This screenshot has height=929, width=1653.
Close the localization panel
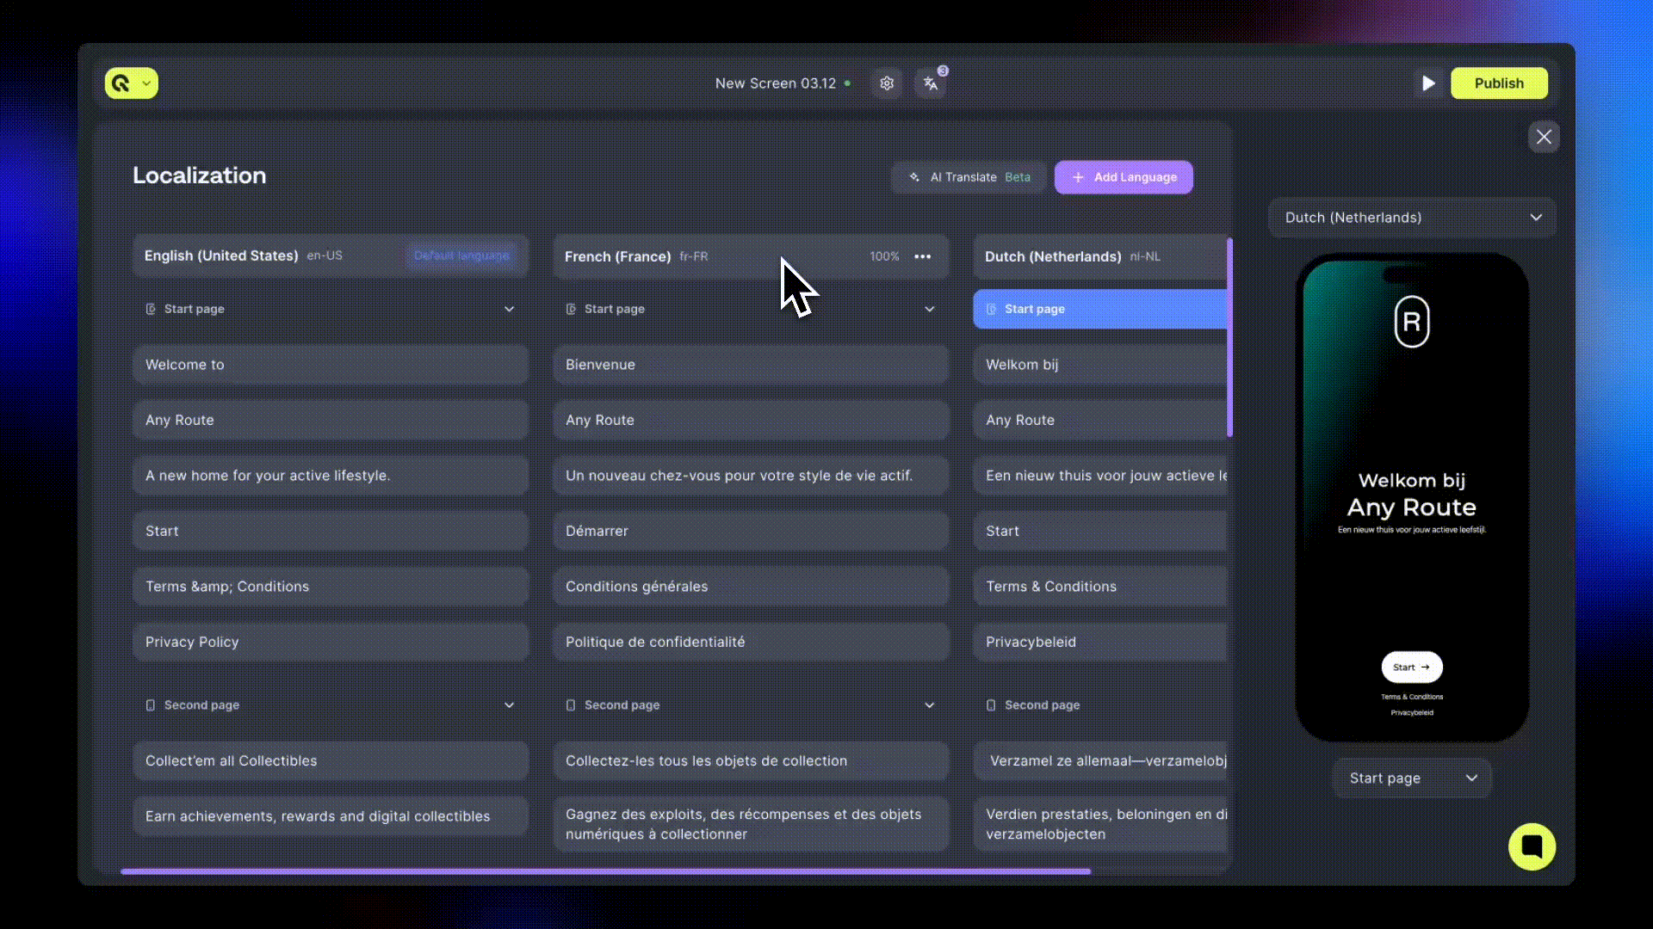(x=1544, y=137)
